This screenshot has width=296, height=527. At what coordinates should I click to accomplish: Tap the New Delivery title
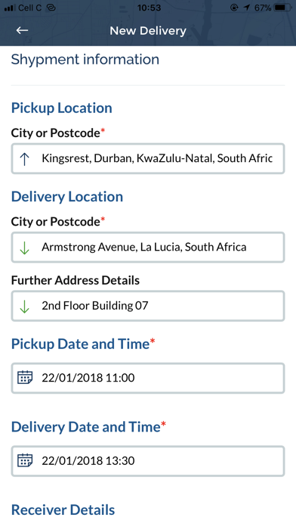pos(148,30)
